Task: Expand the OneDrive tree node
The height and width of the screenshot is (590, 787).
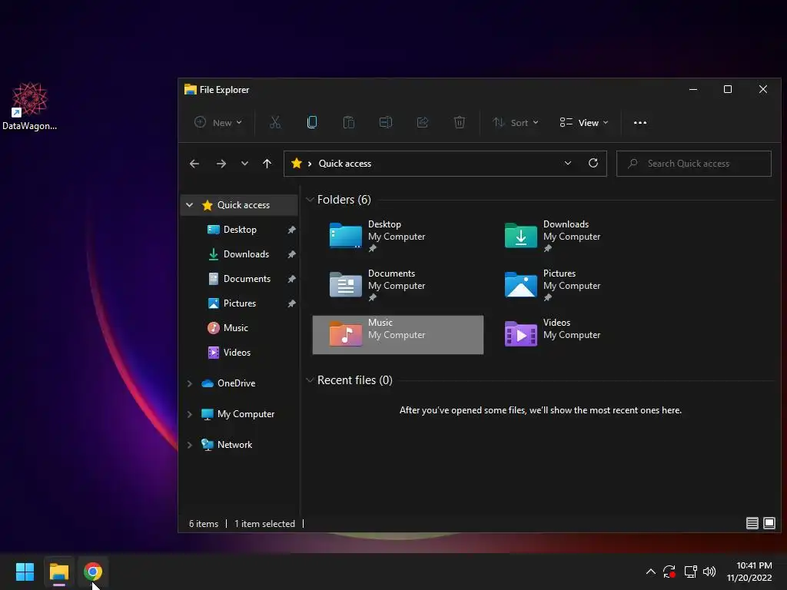Action: point(189,383)
